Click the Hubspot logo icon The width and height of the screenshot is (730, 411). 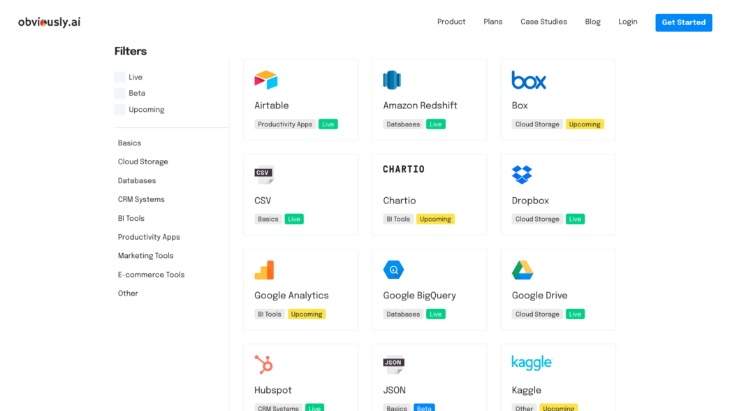click(263, 364)
